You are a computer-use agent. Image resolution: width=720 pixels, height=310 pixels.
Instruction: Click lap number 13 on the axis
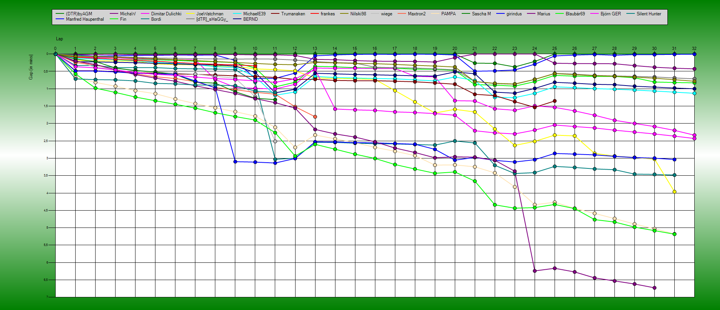(315, 49)
